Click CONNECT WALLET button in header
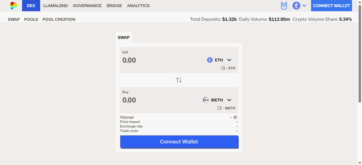The image size is (362, 165). (332, 6)
